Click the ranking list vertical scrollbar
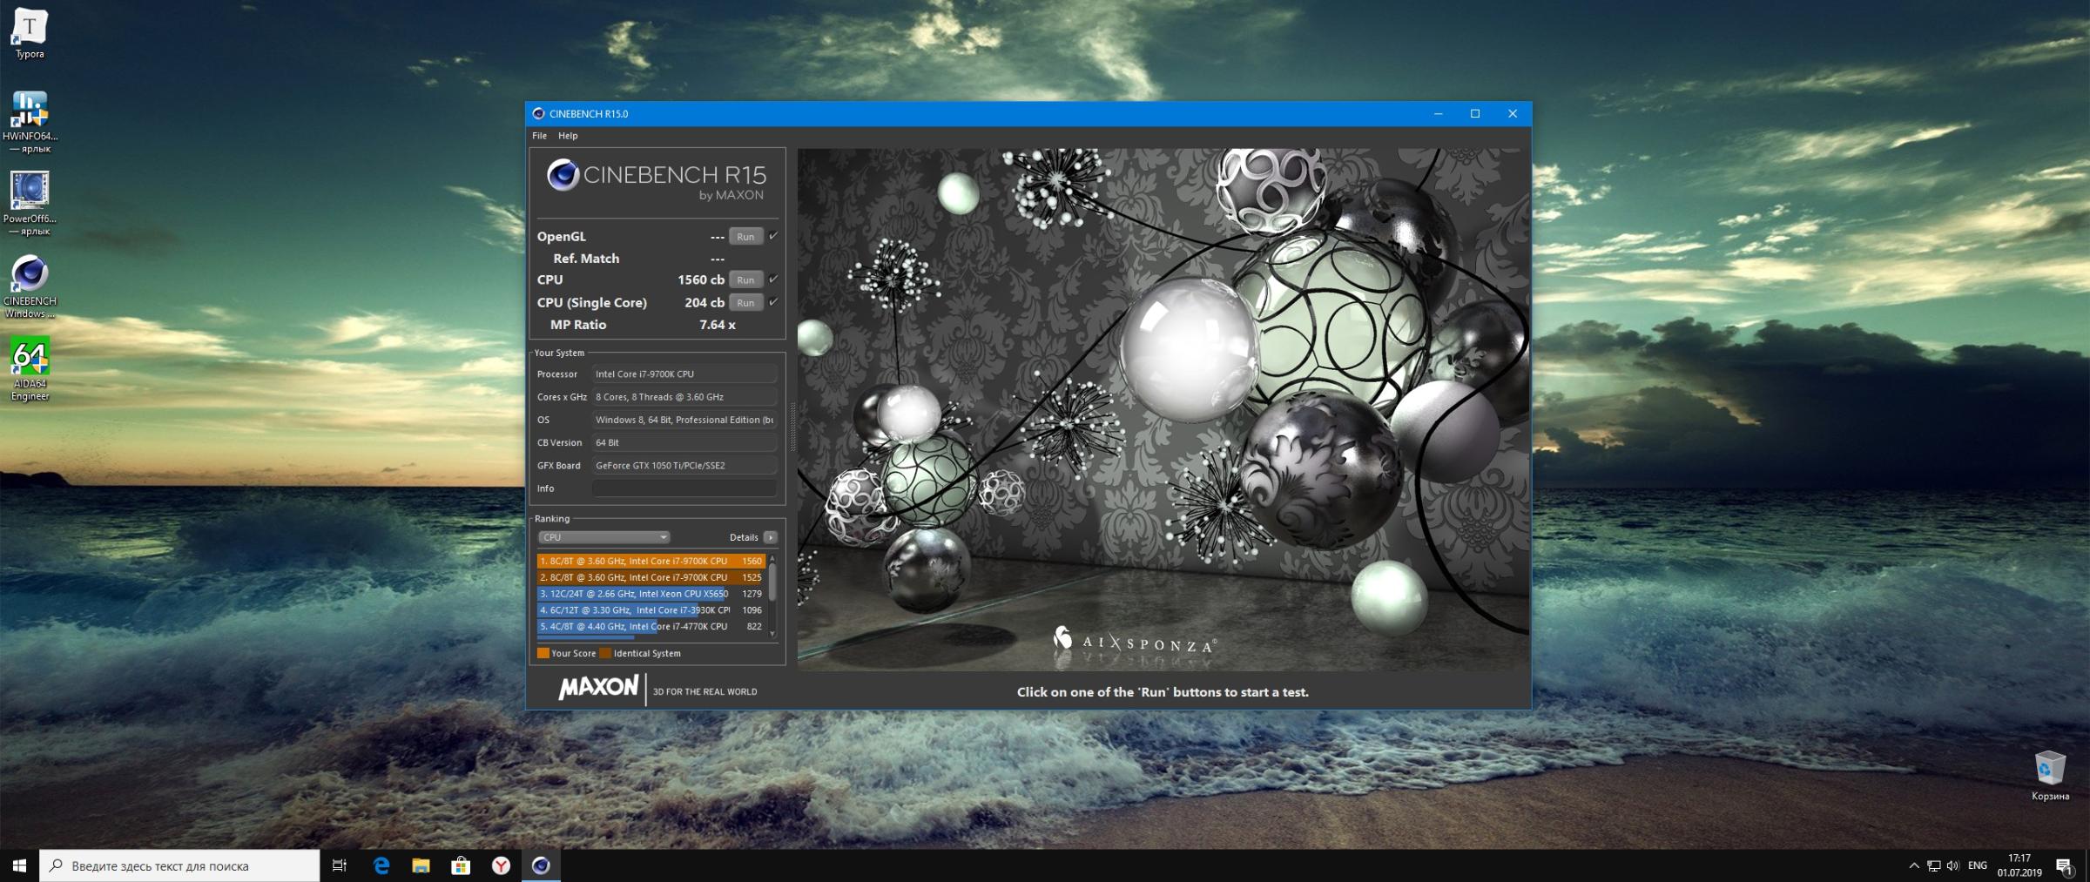The height and width of the screenshot is (882, 2090). pyautogui.click(x=772, y=582)
